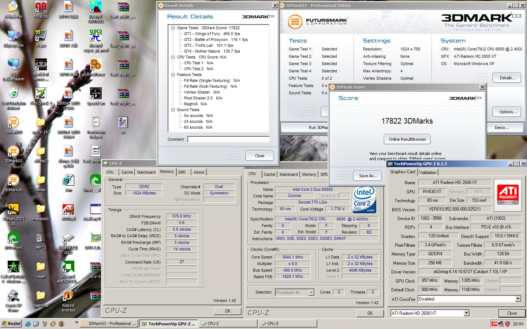Collapse the Sound Tests tree node
This screenshot has height=329, width=527.
coord(173,110)
